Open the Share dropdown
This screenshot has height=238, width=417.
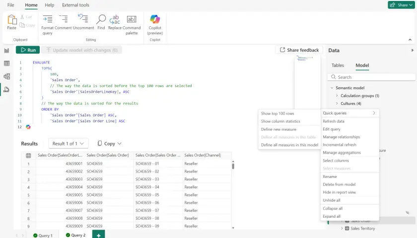pyautogui.click(x=401, y=5)
